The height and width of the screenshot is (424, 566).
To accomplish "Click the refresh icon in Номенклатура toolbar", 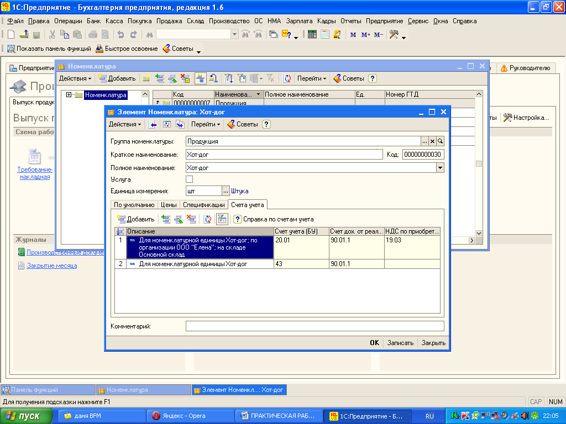I will (x=287, y=78).
